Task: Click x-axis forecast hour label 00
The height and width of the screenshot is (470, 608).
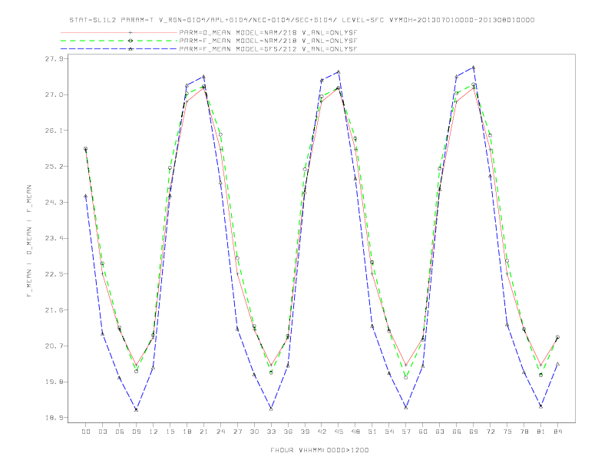Action: coord(86,432)
